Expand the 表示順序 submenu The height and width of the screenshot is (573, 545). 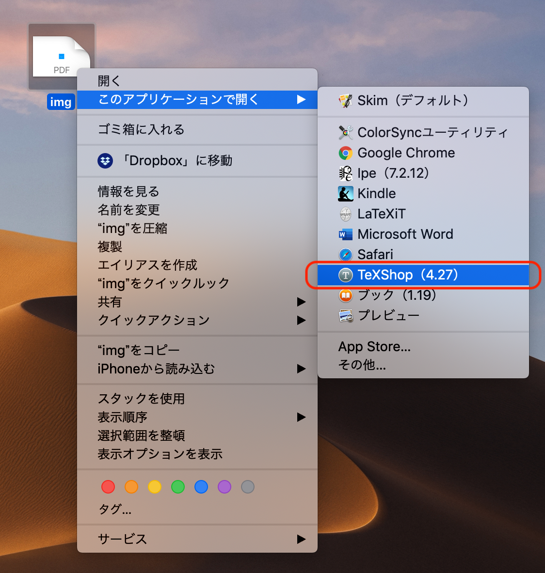[x=197, y=417]
